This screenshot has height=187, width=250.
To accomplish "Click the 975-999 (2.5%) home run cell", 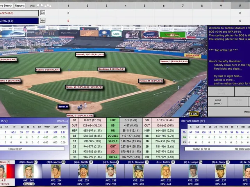I will click(x=165, y=157).
